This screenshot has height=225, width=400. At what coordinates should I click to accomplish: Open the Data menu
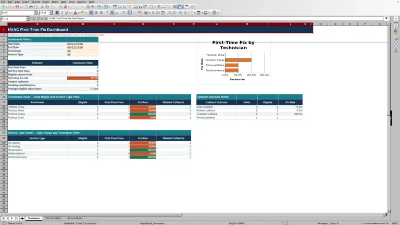[x=64, y=2]
